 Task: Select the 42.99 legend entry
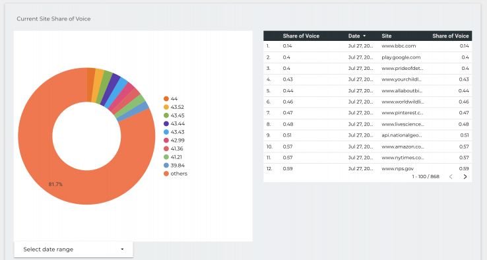coord(174,141)
